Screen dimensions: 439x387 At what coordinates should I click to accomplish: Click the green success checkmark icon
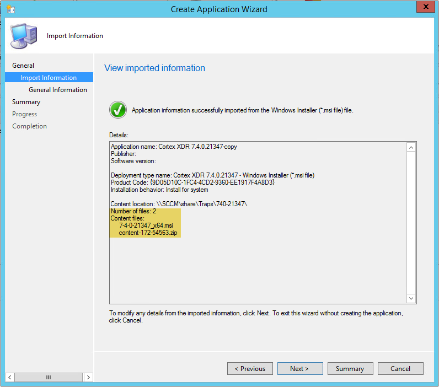pyautogui.click(x=118, y=110)
